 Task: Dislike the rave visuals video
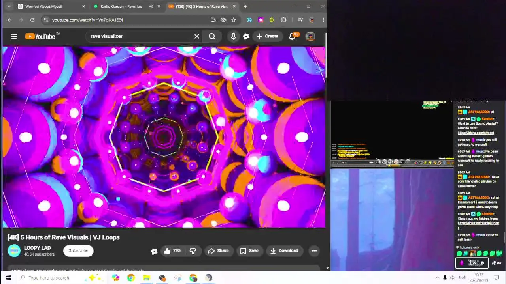coord(193,250)
